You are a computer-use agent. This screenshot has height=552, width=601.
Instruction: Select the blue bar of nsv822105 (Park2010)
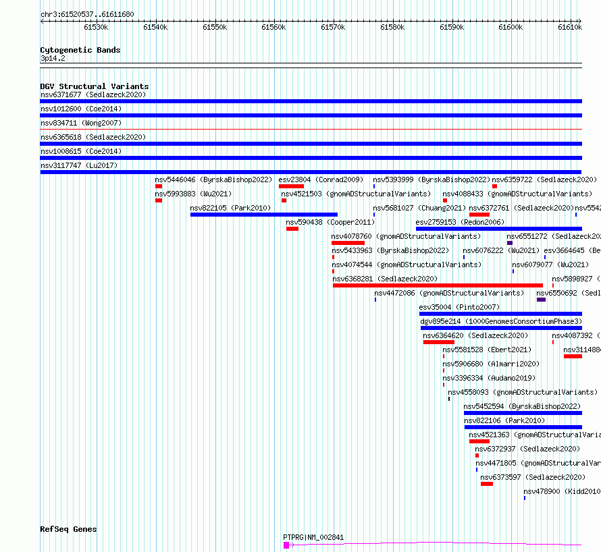click(x=264, y=215)
